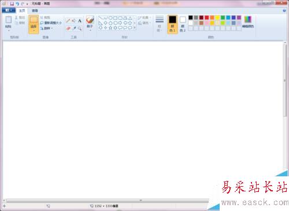The height and width of the screenshot is (211, 289).
Task: Expand the Rotate dropdown menu
Action: point(46,28)
